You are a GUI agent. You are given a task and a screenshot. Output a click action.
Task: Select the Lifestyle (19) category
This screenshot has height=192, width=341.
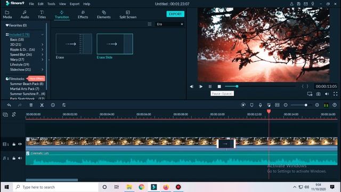click(20, 65)
